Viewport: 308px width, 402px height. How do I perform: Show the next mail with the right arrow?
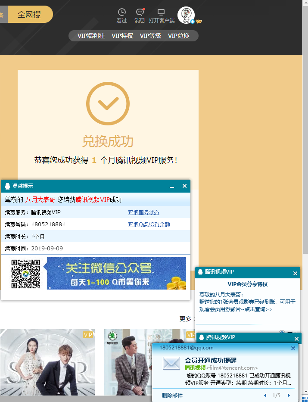[289, 395]
